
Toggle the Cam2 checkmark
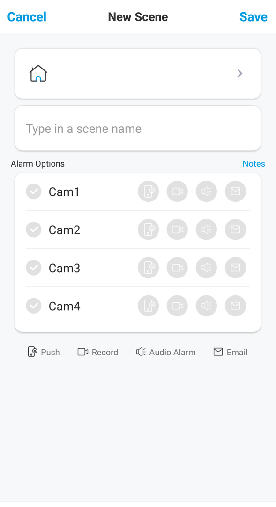click(34, 230)
